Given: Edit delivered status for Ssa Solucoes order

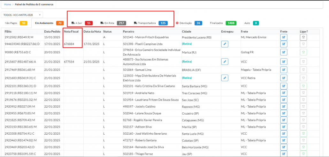Looking at the screenshot, I should click(x=225, y=61).
